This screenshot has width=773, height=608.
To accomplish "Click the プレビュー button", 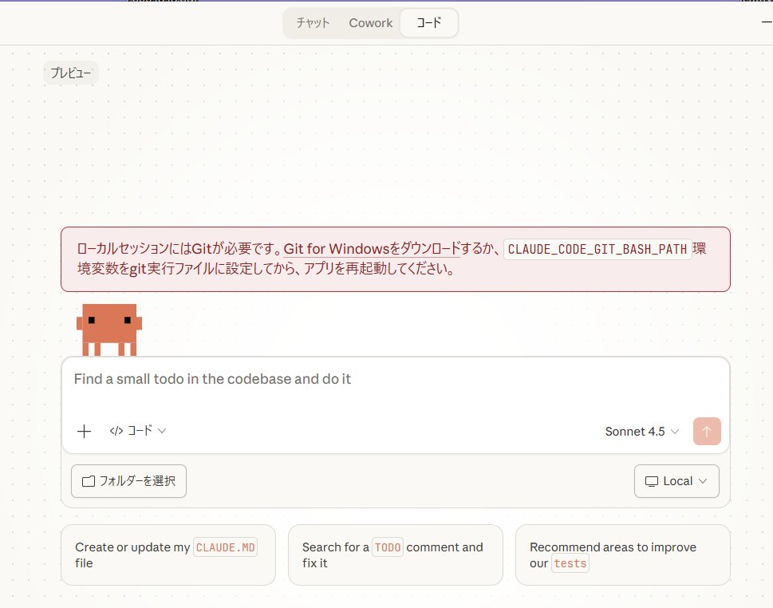I will point(70,72).
